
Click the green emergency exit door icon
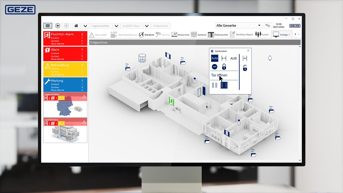pos(171,101)
